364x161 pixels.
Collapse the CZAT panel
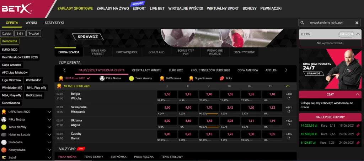pos(357,94)
